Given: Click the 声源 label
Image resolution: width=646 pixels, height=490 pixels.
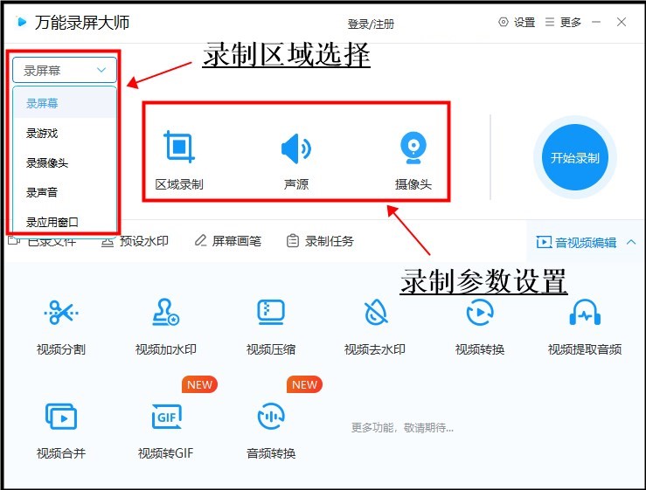Looking at the screenshot, I should point(296,184).
